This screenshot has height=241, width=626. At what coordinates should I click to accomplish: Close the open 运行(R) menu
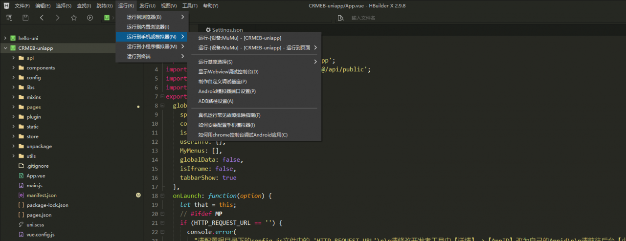126,6
